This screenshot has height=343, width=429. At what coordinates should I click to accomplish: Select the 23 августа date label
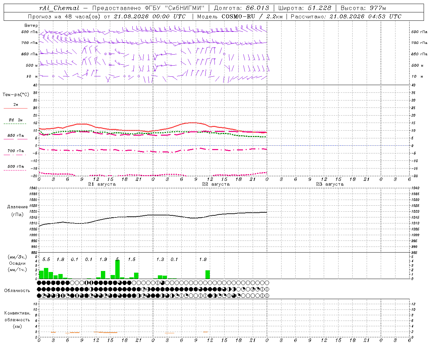330,184
